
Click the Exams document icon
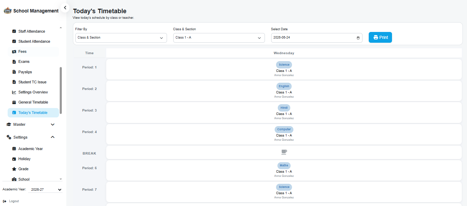tap(14, 61)
